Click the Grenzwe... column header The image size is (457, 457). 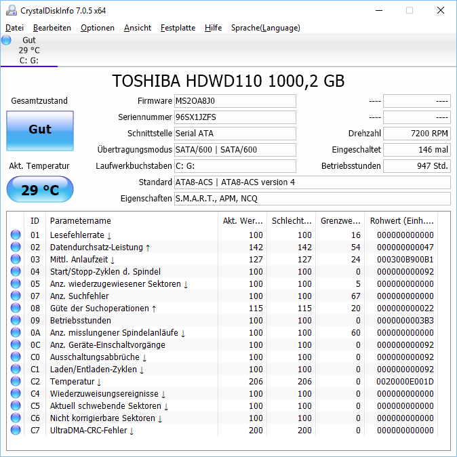(340, 221)
